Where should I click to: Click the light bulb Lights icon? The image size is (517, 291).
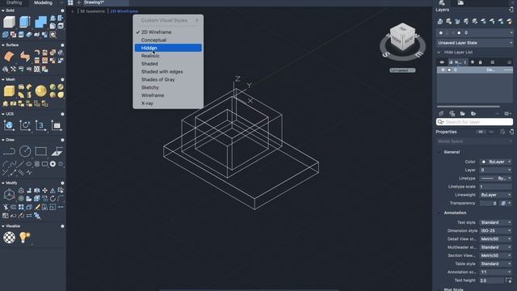[x=25, y=237]
